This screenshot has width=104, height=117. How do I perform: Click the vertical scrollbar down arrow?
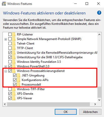point(99,100)
